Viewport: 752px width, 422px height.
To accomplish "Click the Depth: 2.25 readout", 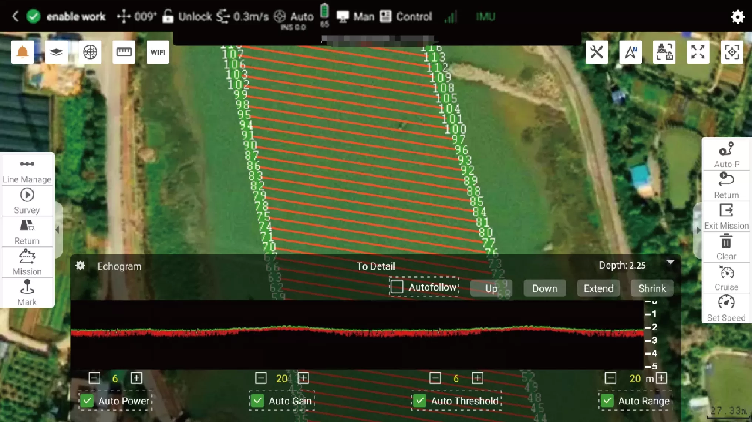I will [622, 266].
